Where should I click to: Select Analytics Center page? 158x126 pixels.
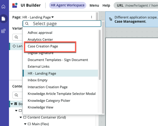pos(60,39)
